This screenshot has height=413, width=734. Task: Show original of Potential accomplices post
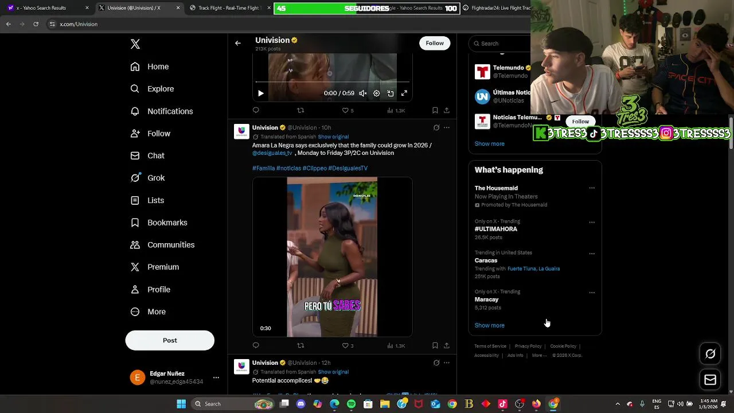click(333, 372)
